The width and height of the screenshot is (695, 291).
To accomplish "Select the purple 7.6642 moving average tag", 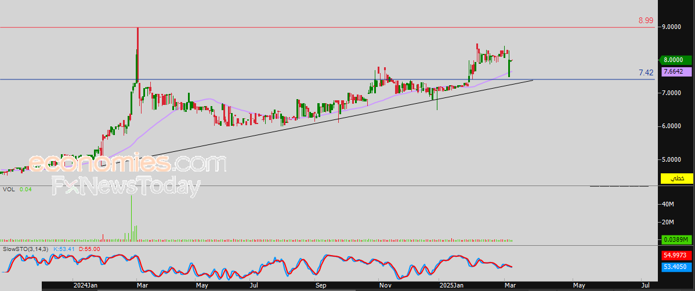I will point(677,71).
